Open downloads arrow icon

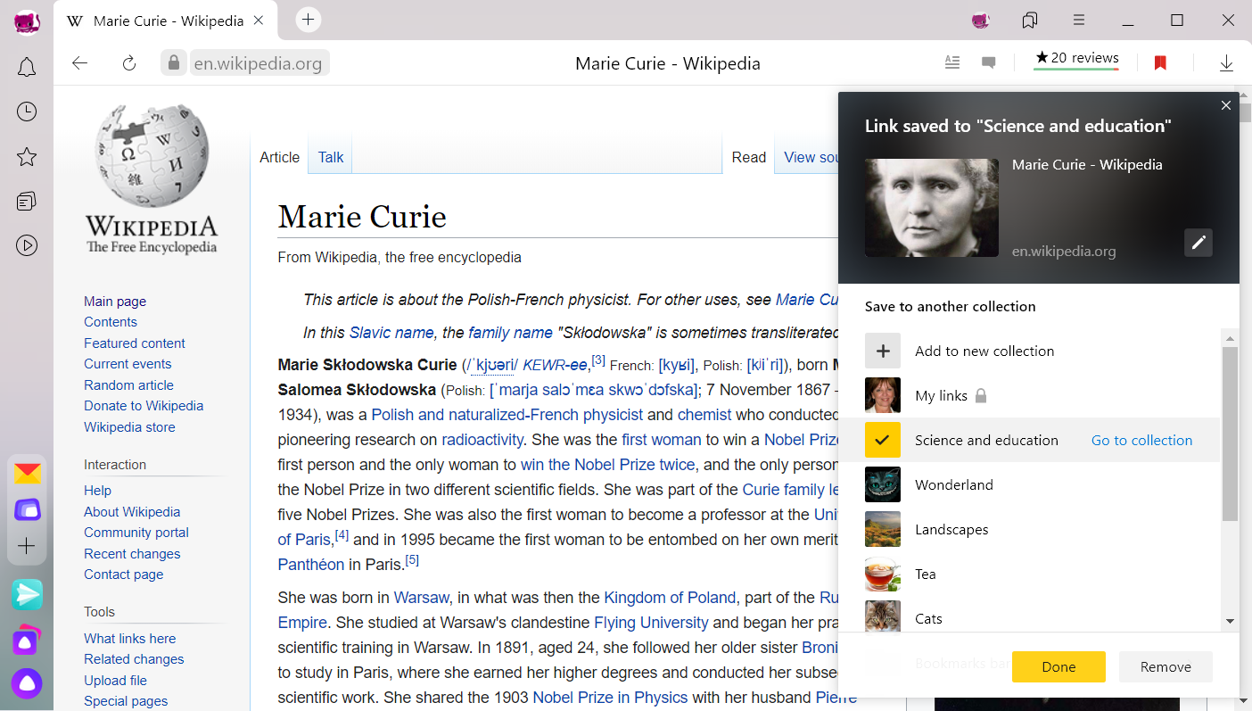(x=1226, y=62)
